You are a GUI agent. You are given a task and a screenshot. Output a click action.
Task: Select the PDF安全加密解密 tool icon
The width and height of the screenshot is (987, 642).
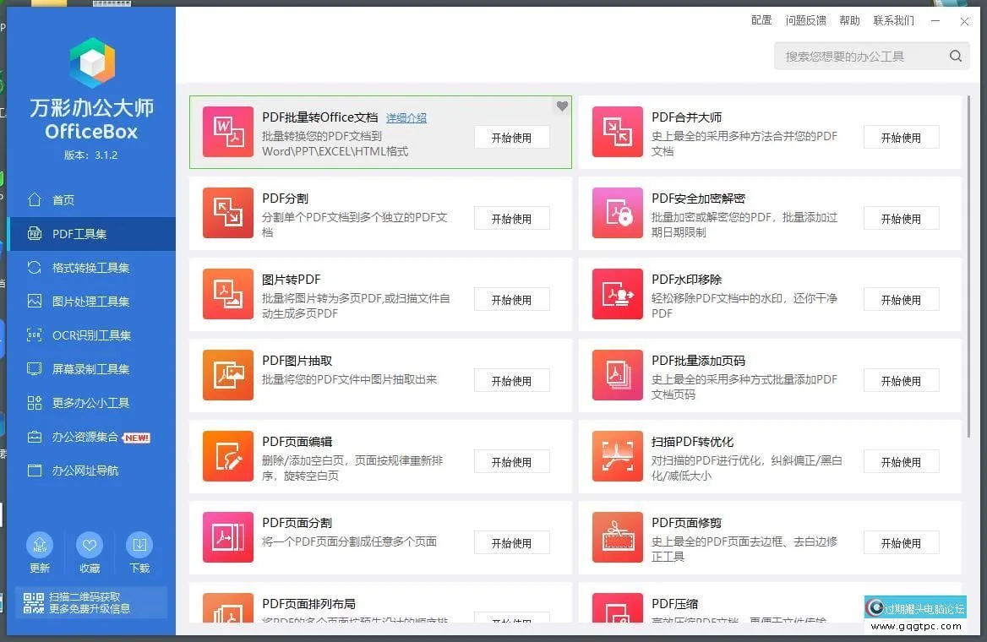click(617, 213)
